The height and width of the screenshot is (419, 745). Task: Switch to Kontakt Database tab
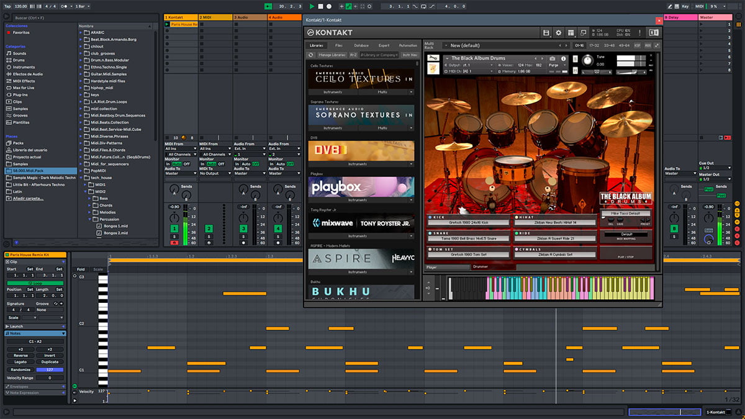coord(361,45)
